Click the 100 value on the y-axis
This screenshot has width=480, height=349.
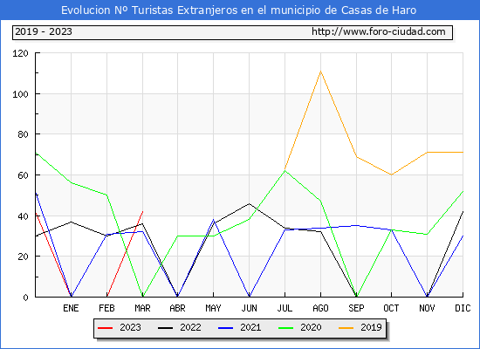(x=20, y=94)
